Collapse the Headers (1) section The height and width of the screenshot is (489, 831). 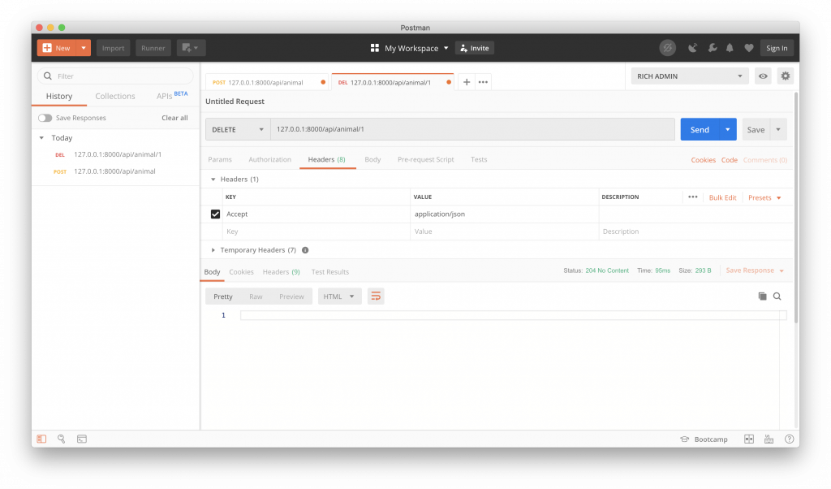click(x=213, y=180)
